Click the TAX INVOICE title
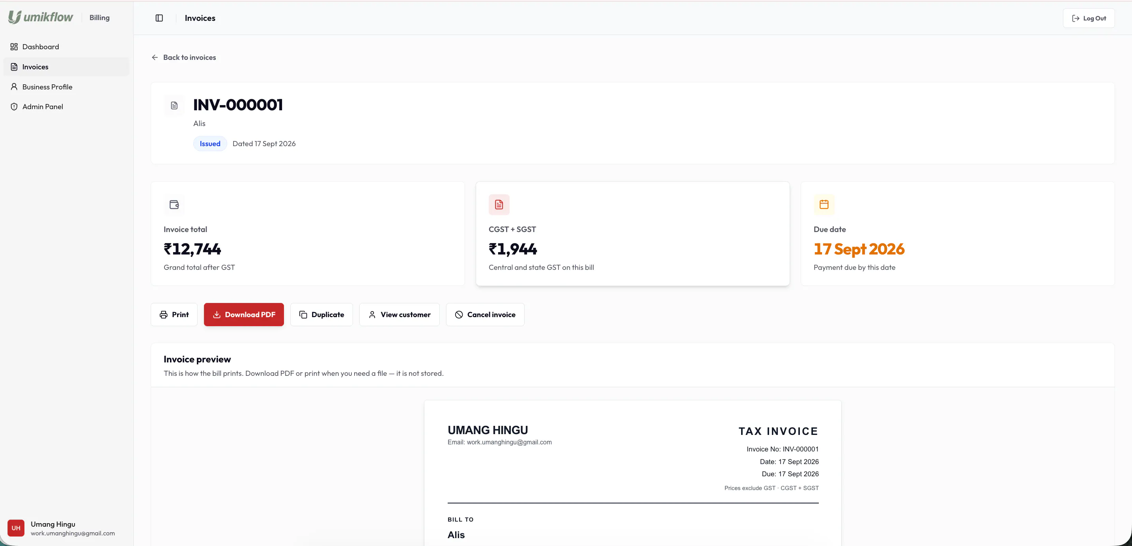This screenshot has height=546, width=1132. 778,431
